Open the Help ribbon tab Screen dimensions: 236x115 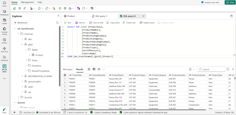[x=40, y=2]
